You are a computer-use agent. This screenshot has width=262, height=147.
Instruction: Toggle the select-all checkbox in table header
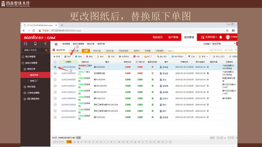(55, 62)
